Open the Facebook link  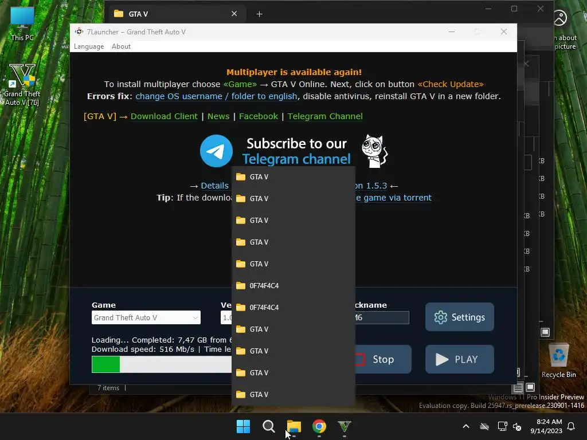[259, 116]
